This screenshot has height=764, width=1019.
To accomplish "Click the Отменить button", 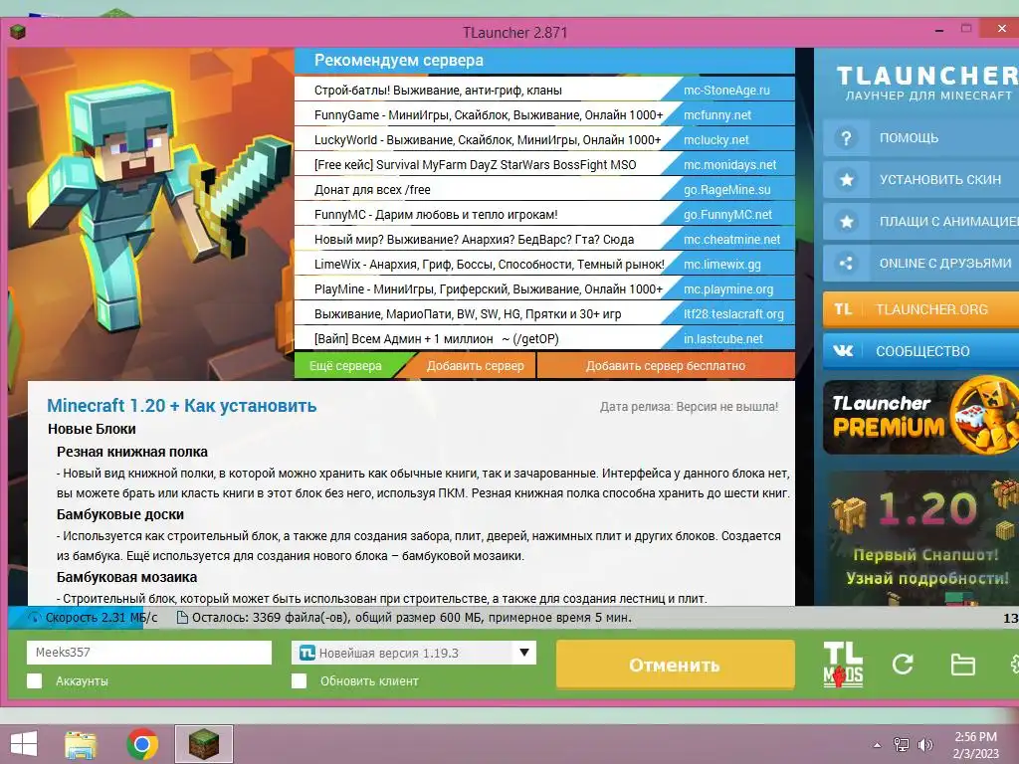I will click(x=676, y=665).
